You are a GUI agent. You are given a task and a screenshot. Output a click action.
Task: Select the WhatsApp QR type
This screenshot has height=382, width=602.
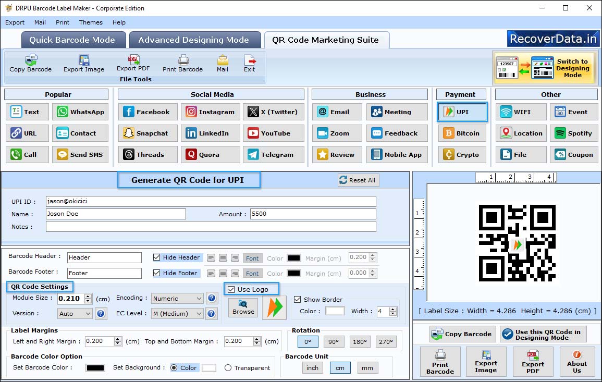(x=80, y=112)
